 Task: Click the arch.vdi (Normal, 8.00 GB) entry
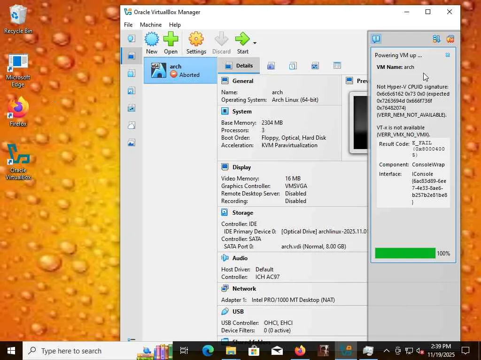313,247
